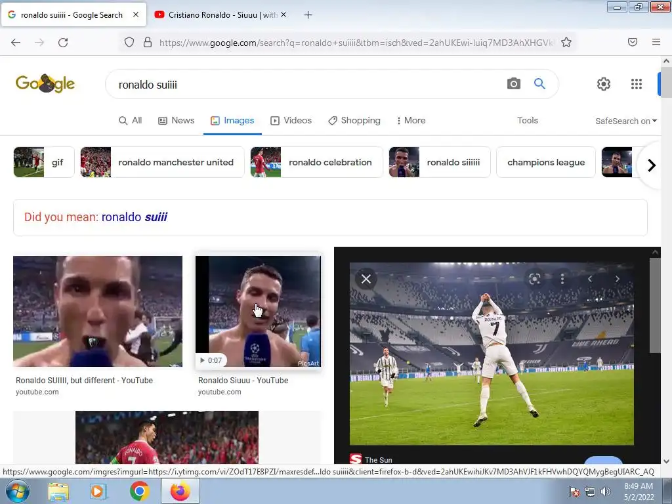
Task: Switch to the Videos results tab
Action: tap(291, 121)
